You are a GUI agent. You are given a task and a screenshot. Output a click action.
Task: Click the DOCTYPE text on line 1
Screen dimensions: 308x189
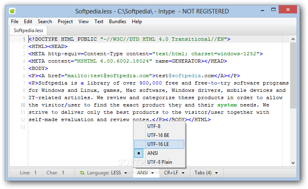tap(46, 39)
